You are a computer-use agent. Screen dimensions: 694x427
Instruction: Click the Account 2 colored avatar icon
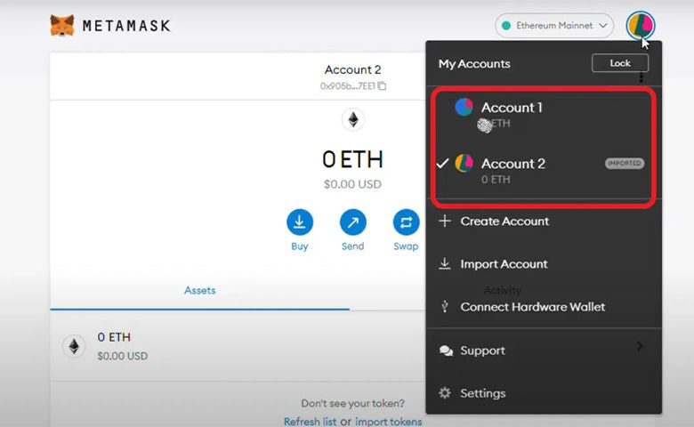(x=464, y=164)
